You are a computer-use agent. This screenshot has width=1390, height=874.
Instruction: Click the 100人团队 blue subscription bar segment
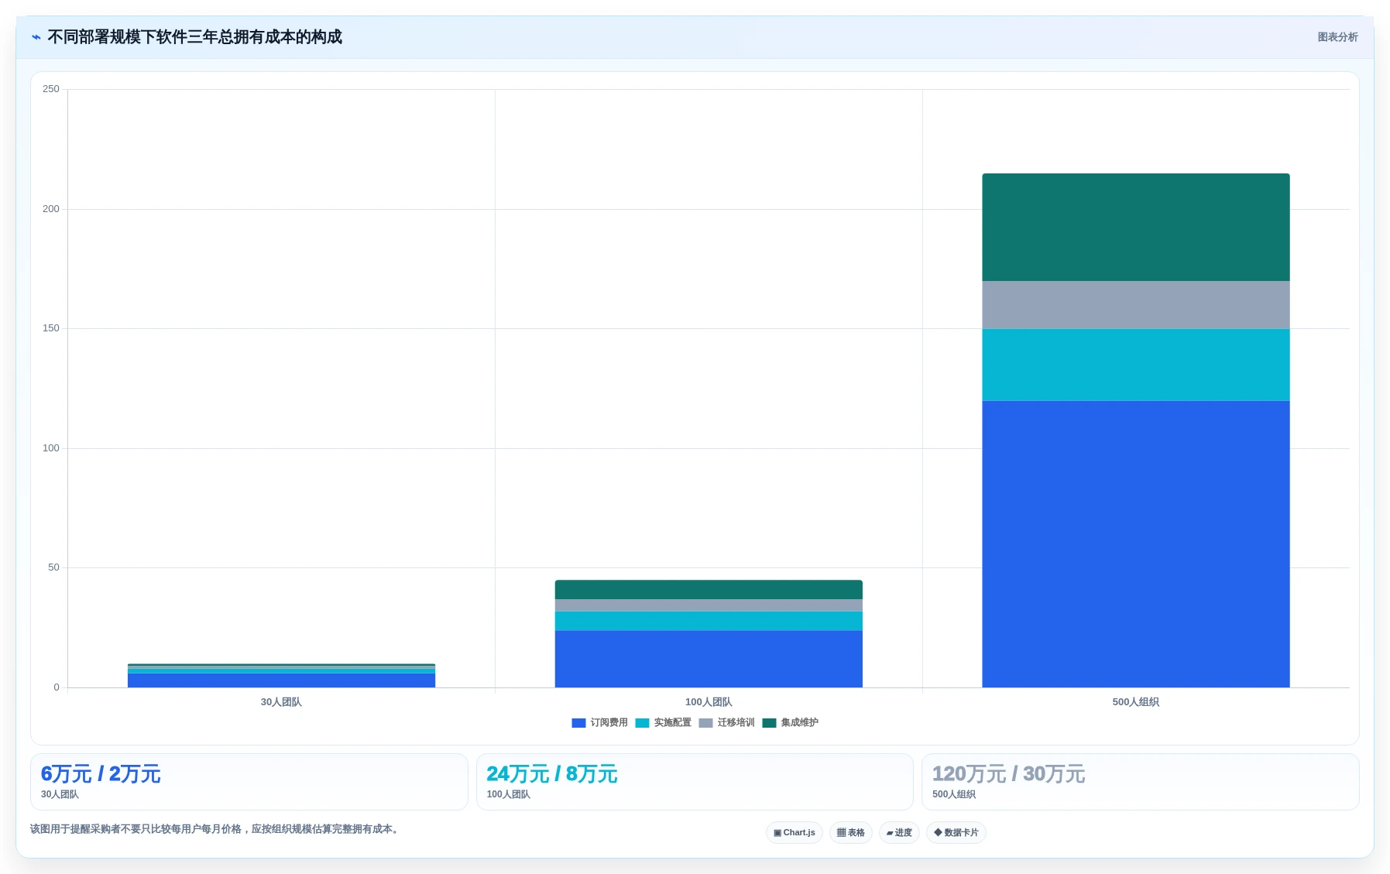click(709, 659)
